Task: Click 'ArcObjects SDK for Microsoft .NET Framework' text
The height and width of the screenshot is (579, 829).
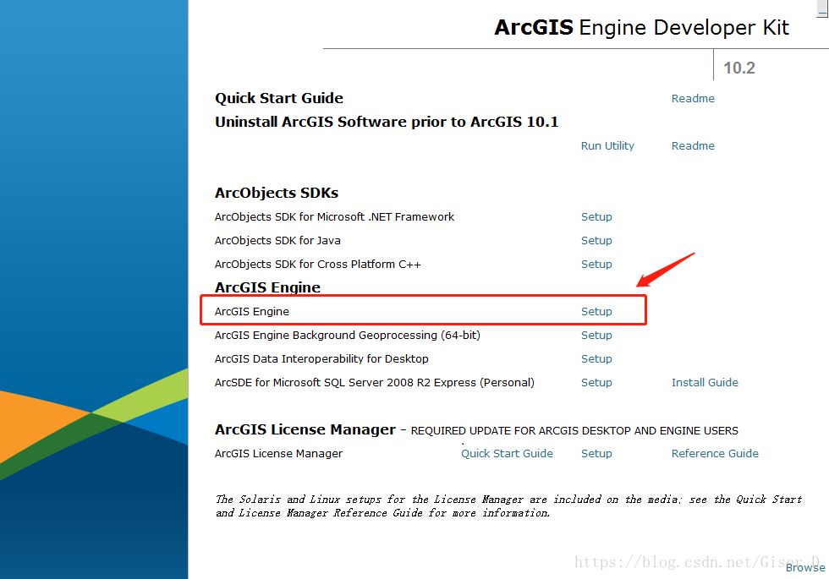Action: tap(334, 217)
